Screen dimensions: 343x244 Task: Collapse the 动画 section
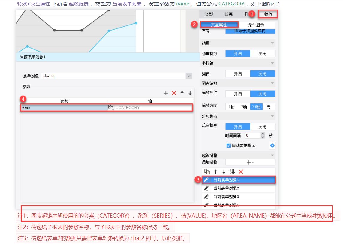pos(272,43)
